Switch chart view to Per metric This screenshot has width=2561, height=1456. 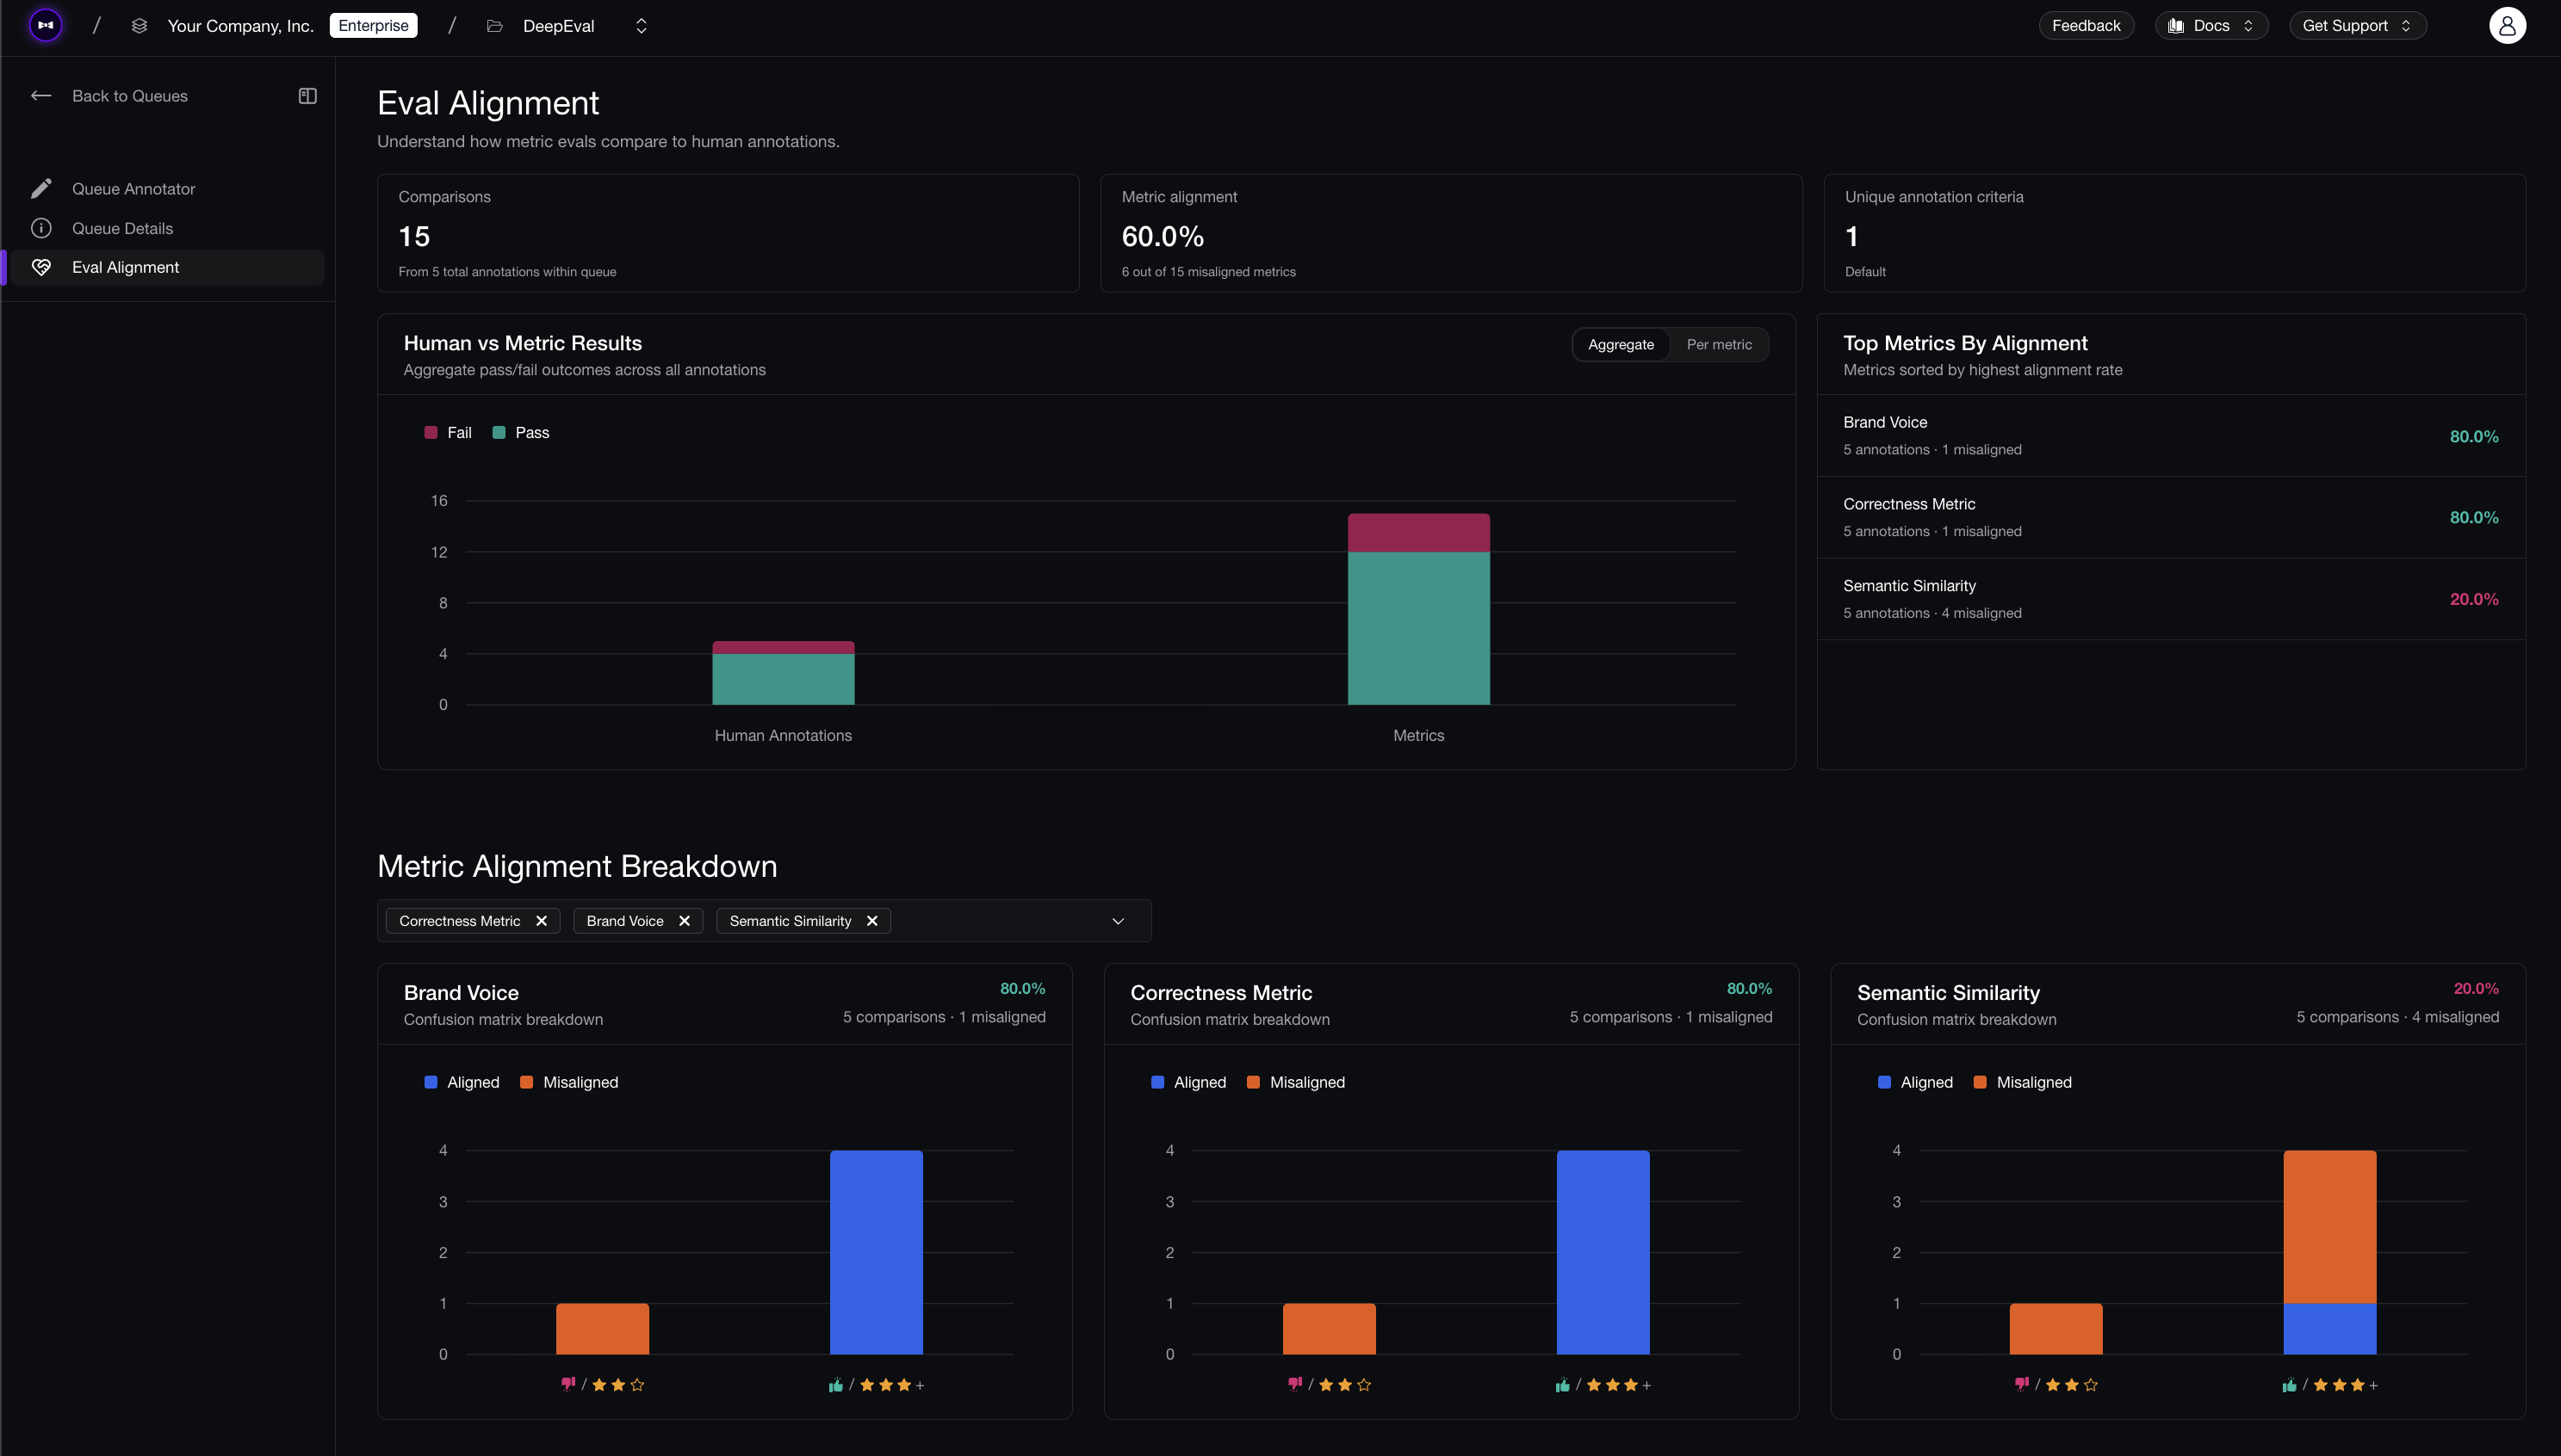pos(1719,344)
